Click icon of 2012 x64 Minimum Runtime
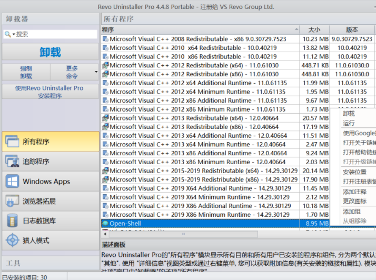The height and width of the screenshot is (280, 376). pyautogui.click(x=105, y=92)
